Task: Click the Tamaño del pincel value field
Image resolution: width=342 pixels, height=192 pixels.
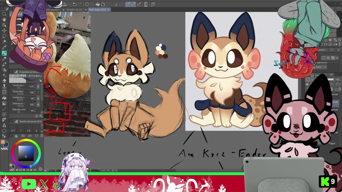Action: 32,86
